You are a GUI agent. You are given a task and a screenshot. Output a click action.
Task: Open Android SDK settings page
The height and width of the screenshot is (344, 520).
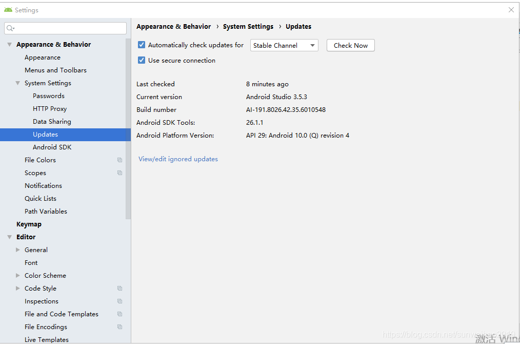point(52,147)
